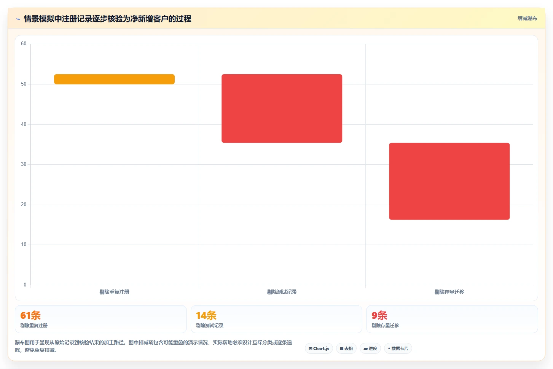This screenshot has height=369, width=553.
Task: Click the 增减瀑布 label in header
Action: pos(527,18)
